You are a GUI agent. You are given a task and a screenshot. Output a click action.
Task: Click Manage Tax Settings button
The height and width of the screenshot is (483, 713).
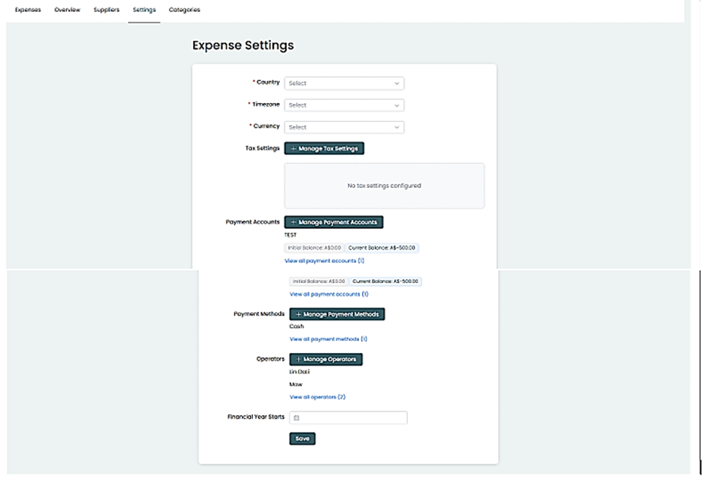click(324, 148)
